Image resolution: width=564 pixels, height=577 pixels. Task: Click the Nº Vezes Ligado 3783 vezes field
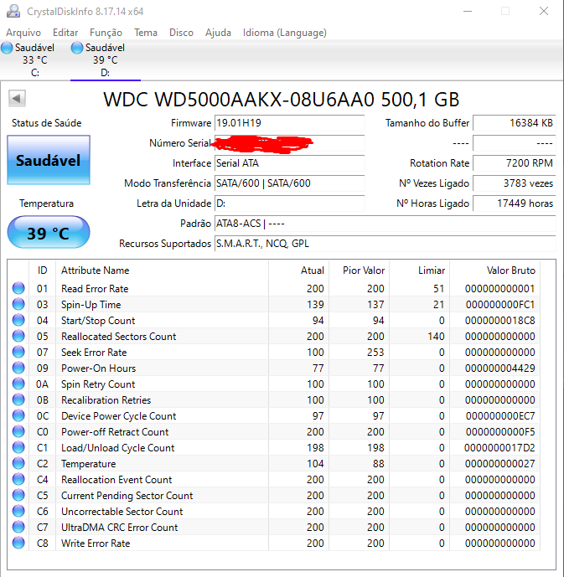[x=514, y=183]
